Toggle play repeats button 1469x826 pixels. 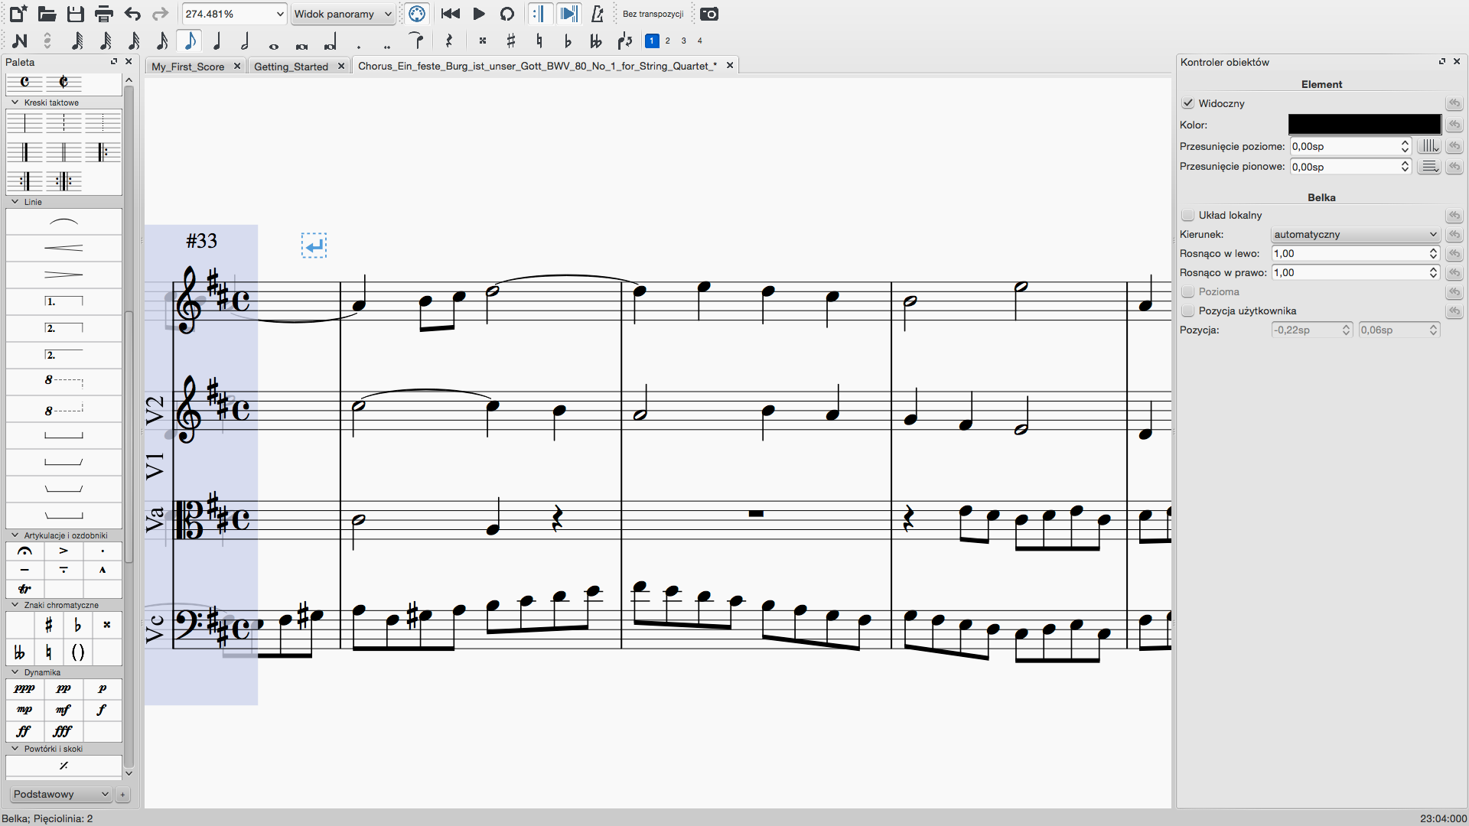(539, 14)
